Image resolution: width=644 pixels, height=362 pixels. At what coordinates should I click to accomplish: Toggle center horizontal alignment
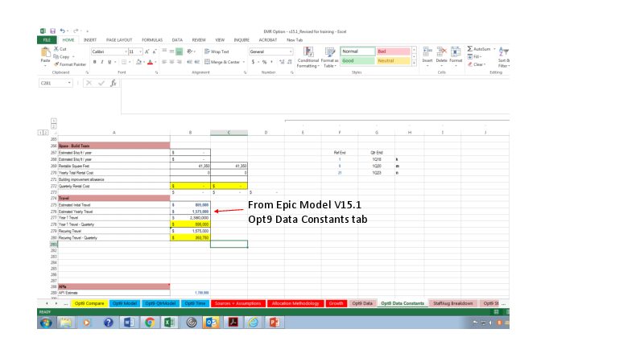[171, 62]
